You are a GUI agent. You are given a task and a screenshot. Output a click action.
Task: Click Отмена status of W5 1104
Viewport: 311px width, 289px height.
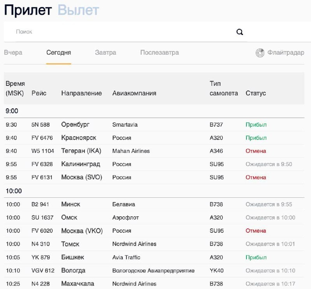point(256,151)
